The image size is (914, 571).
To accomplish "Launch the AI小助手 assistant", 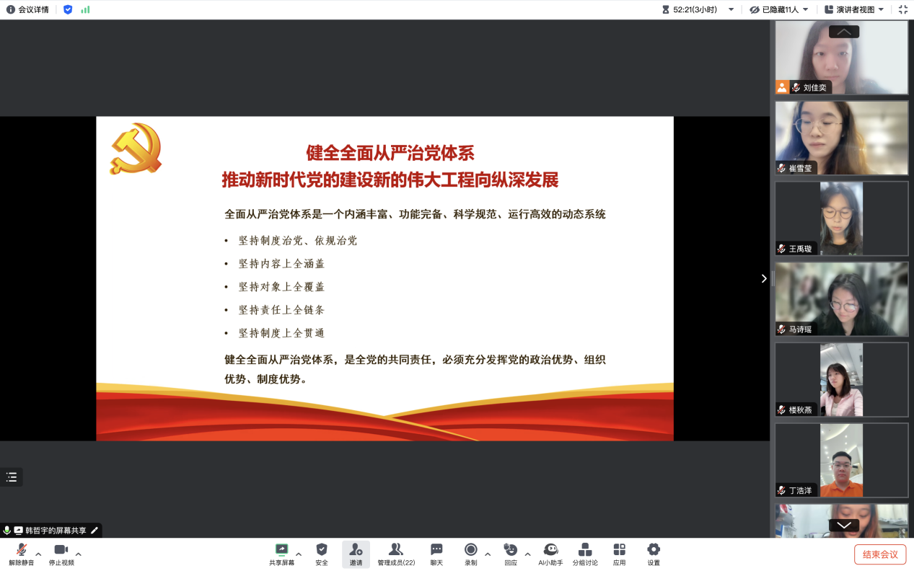I will pos(550,554).
